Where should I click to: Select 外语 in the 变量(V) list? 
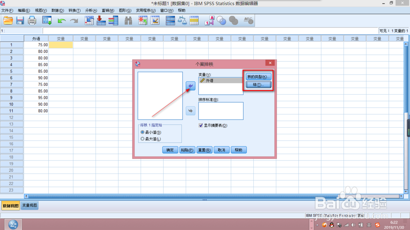pos(221,80)
